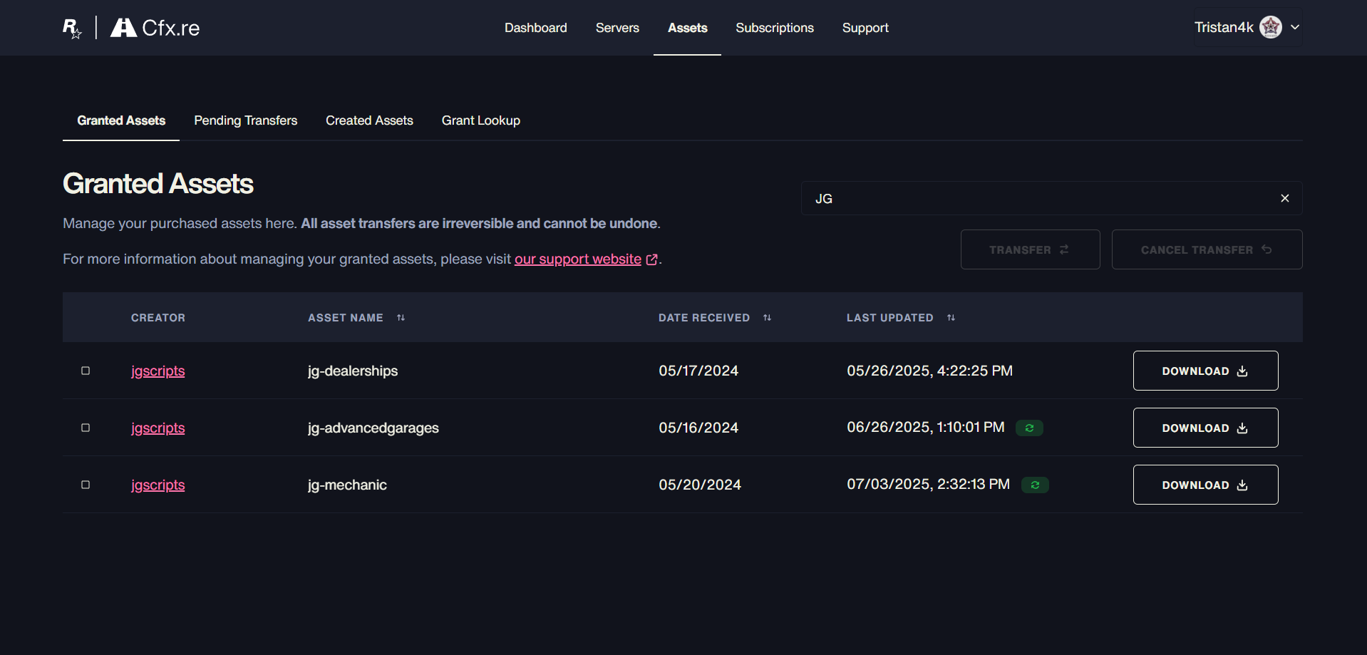Click the jg-mechanic asset name
1367x655 pixels.
point(347,485)
